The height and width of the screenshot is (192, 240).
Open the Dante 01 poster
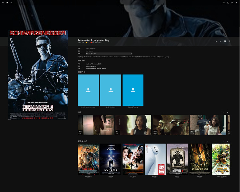200,159
